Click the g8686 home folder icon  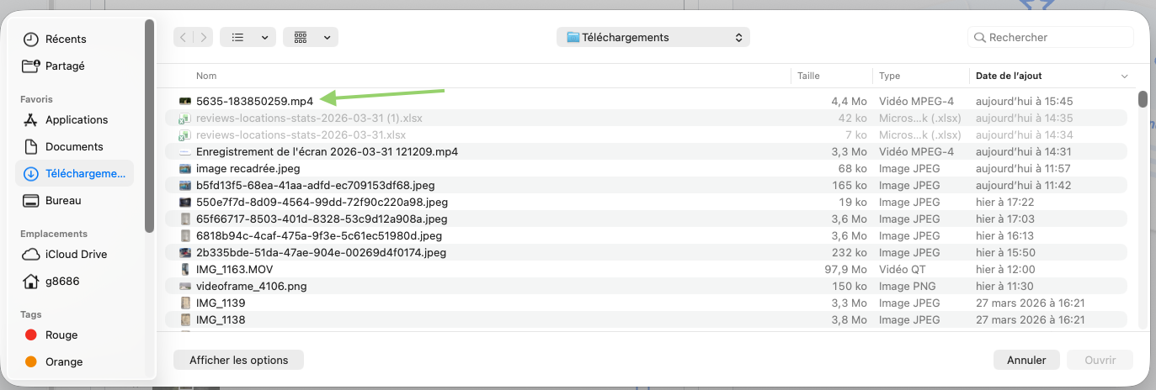(x=30, y=282)
